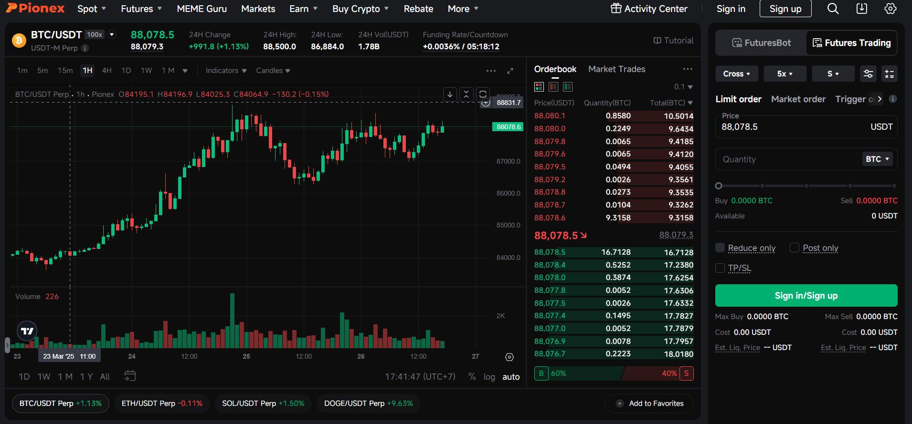Open the orderbook three-dots menu
Screen dimensions: 912x424
click(688, 69)
